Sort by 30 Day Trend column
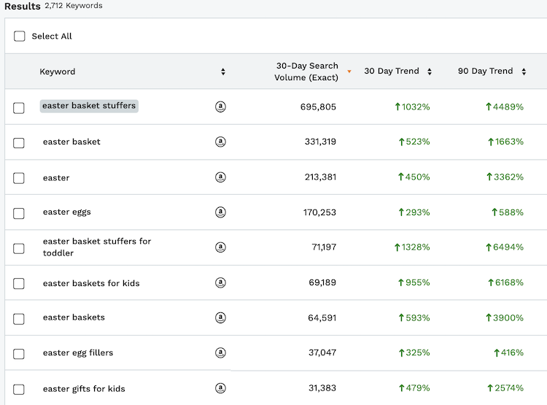The width and height of the screenshot is (547, 405). (x=430, y=72)
